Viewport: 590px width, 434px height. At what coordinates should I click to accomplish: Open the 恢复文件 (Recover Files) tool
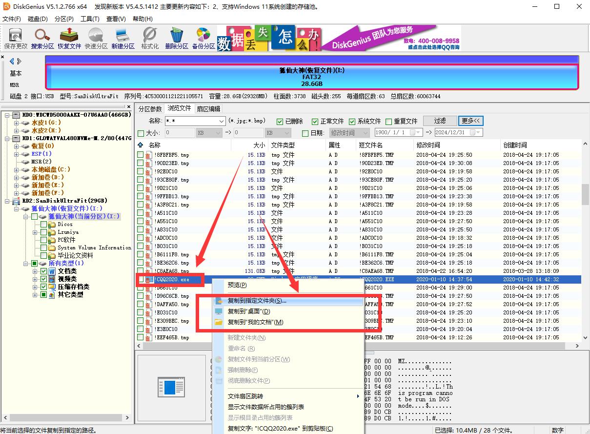(x=69, y=38)
